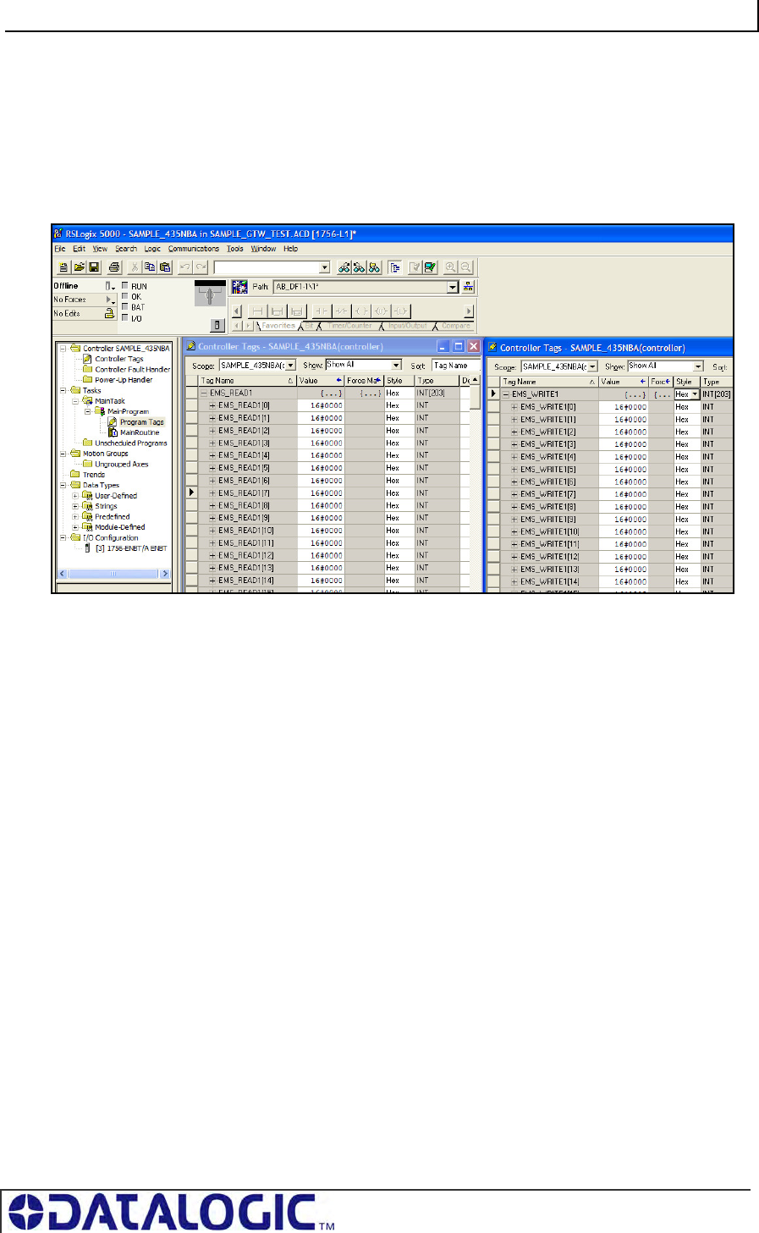Click the I/O status indicator box
The image size is (759, 1233).
pos(124,317)
